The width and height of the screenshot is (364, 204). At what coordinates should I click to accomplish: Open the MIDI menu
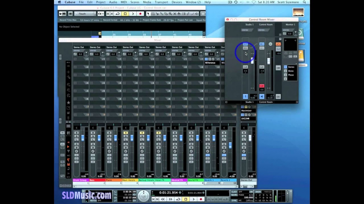(x=124, y=2)
